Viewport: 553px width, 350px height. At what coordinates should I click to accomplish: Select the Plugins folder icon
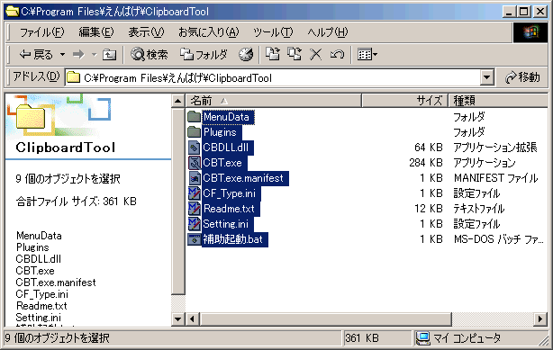point(195,132)
